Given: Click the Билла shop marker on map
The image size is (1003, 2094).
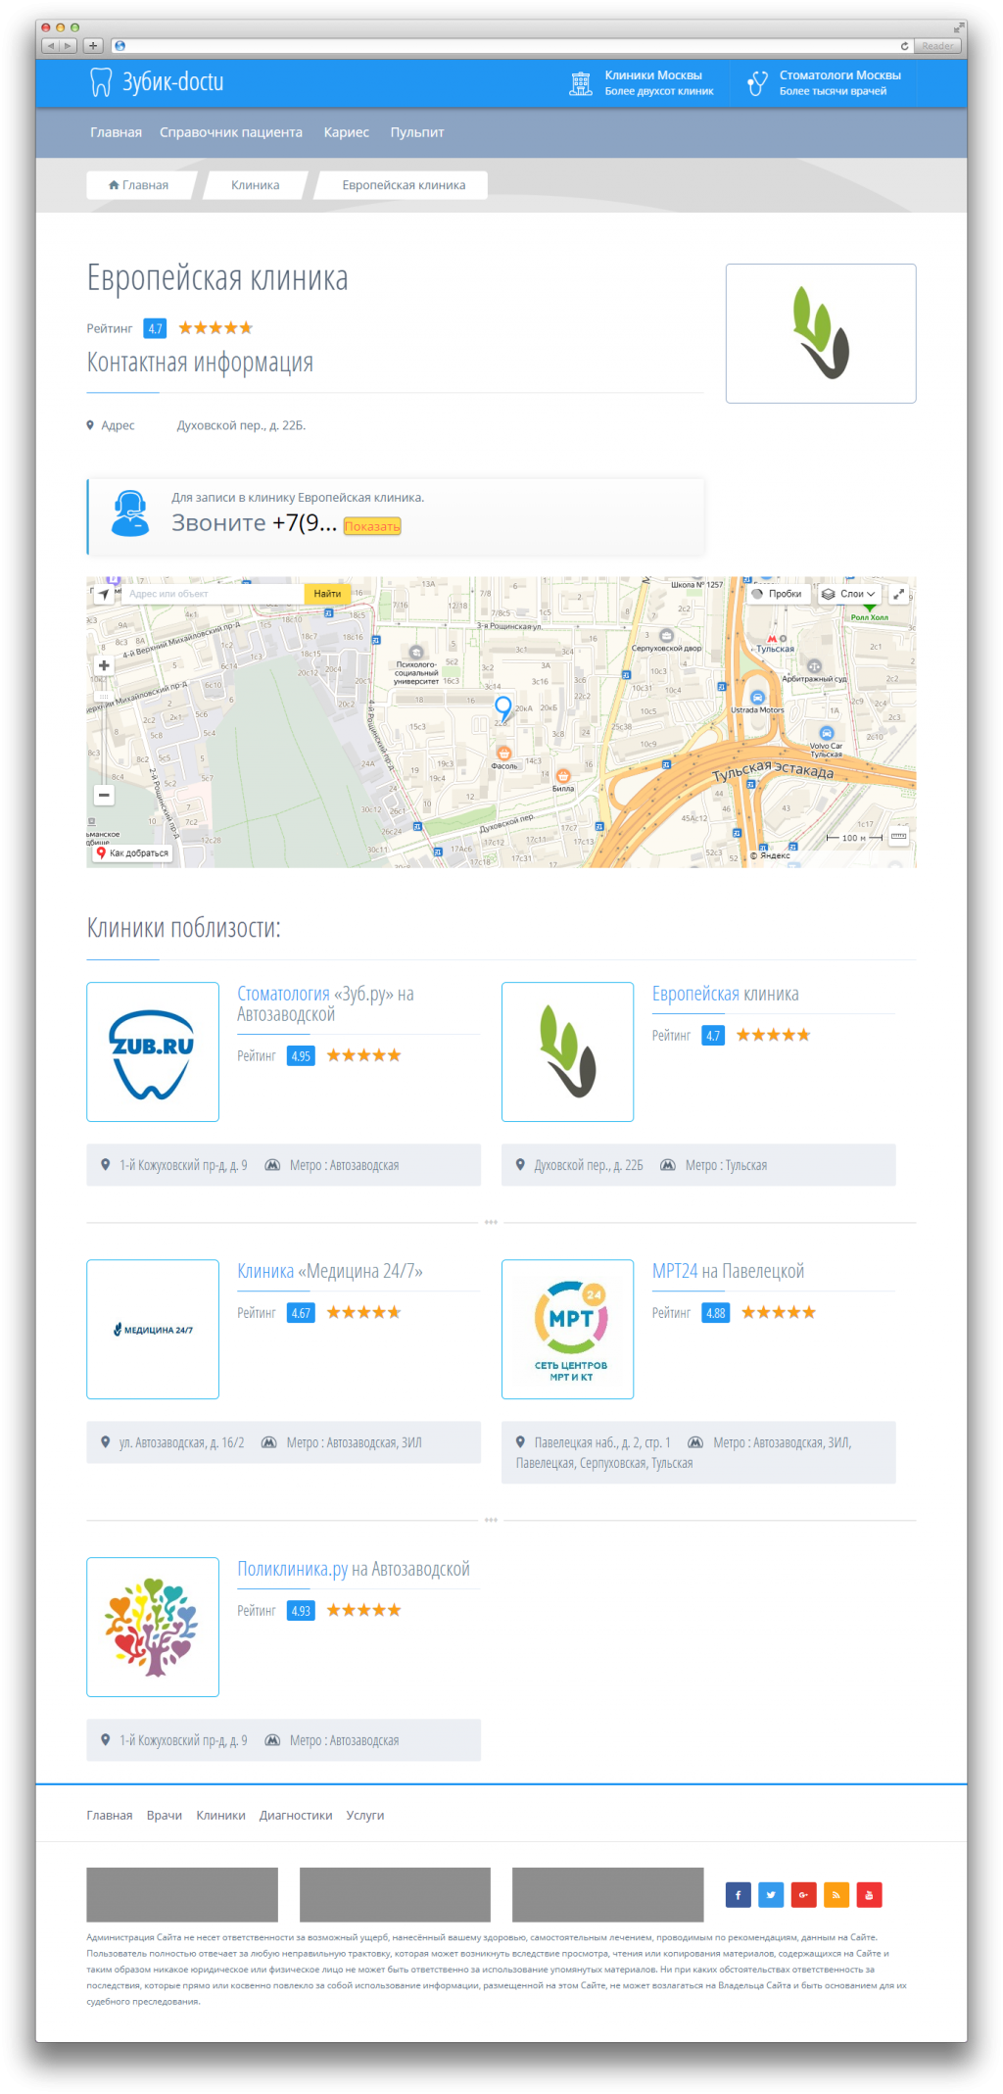Looking at the screenshot, I should (x=563, y=776).
